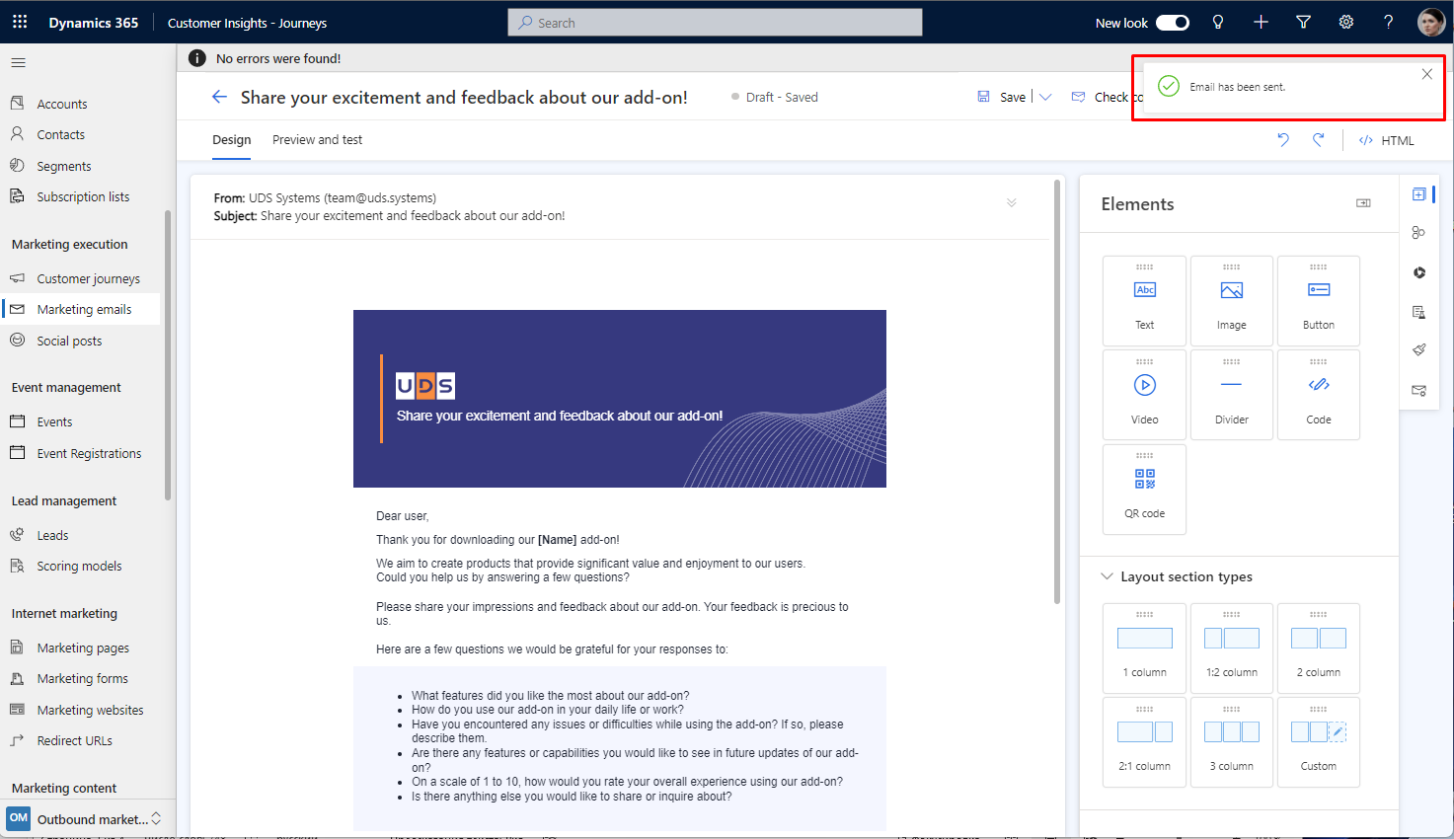
Task: Click the plus quick create icon
Action: click(x=1261, y=22)
